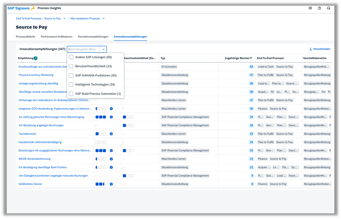
Task: Check SAP Build Process Automation (1) checkbox
Action: (x=71, y=94)
